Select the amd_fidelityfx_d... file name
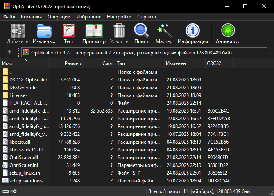Screen dimensions: 274x196 click(x=29, y=111)
